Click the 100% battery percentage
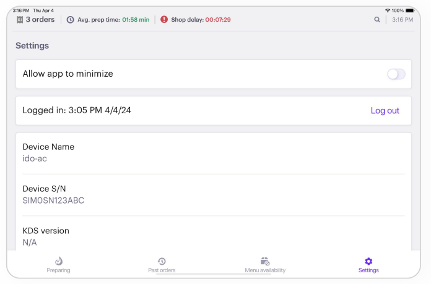 click(x=398, y=11)
